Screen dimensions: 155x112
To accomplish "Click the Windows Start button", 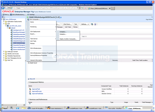I will (x=5, y=108).
